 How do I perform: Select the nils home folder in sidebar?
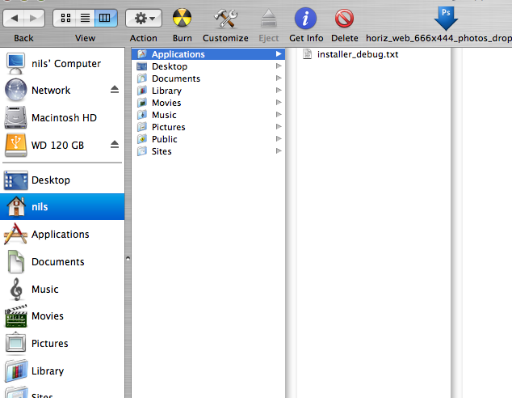(62, 207)
